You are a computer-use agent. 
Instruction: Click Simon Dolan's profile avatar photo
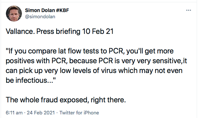tap(14, 13)
